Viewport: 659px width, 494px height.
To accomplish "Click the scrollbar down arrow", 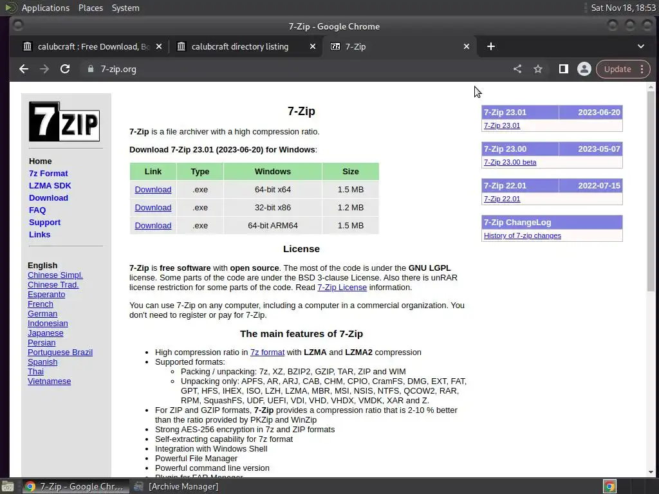I will tap(651, 472).
